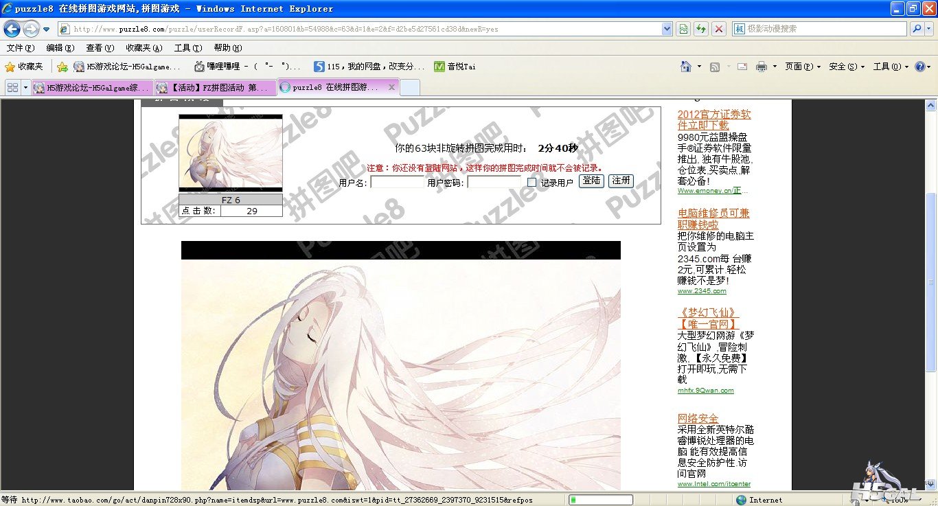Click the page loading progress bar

click(601, 500)
